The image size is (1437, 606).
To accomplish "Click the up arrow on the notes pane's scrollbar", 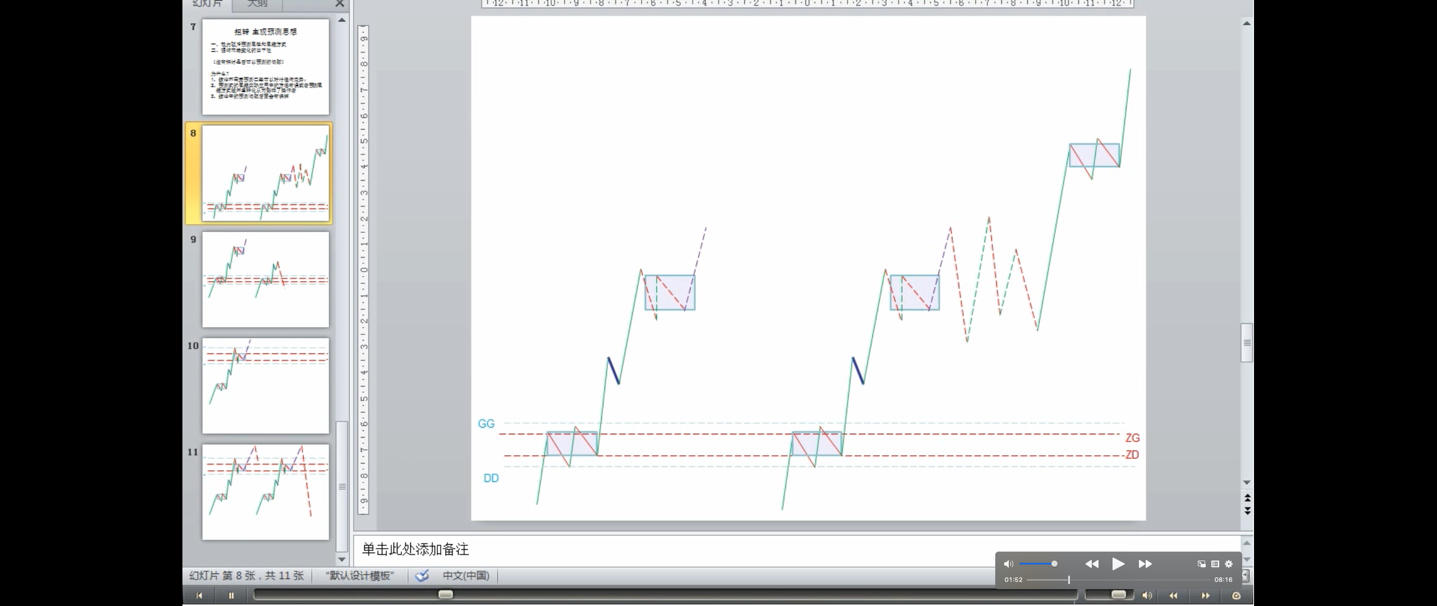I will point(1247,543).
